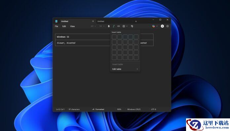230x131 pixels.
Task: Insert a link using the link icon
Action: [119, 26]
